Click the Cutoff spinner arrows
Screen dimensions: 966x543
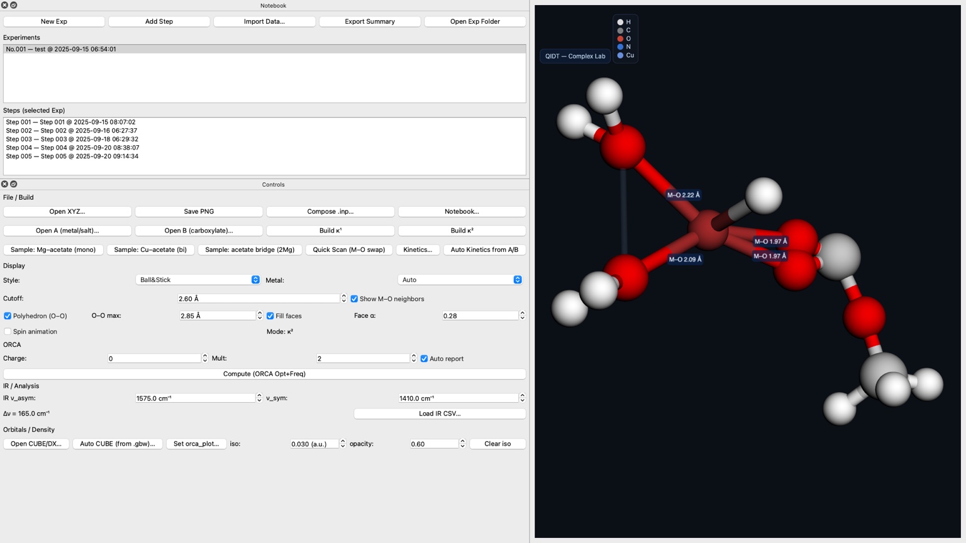[x=343, y=299]
